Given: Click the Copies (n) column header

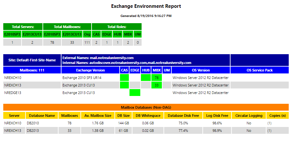Looking at the screenshot, I should point(277,116).
